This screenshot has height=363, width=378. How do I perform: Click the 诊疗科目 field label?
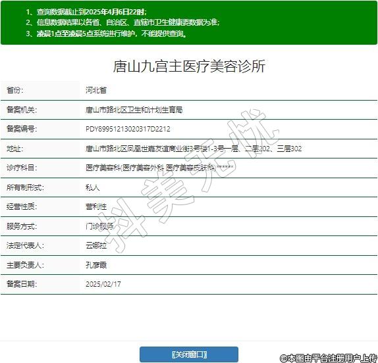(22, 168)
